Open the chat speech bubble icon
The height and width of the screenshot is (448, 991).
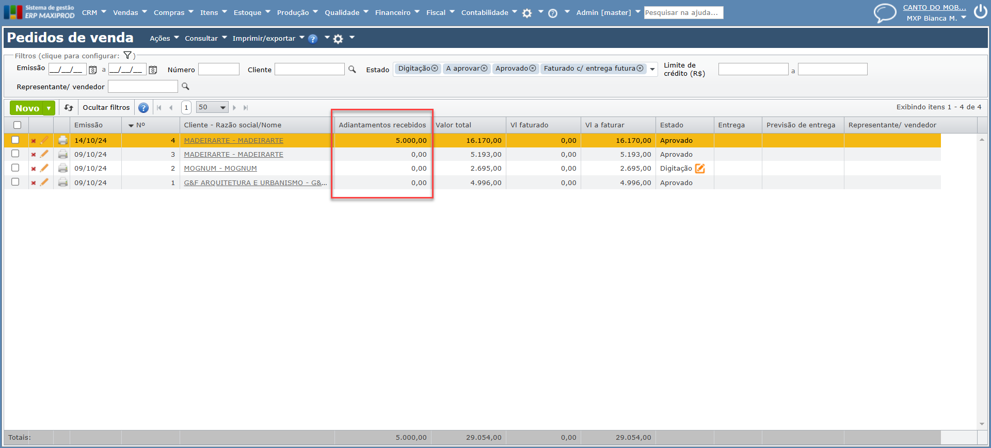[885, 13]
